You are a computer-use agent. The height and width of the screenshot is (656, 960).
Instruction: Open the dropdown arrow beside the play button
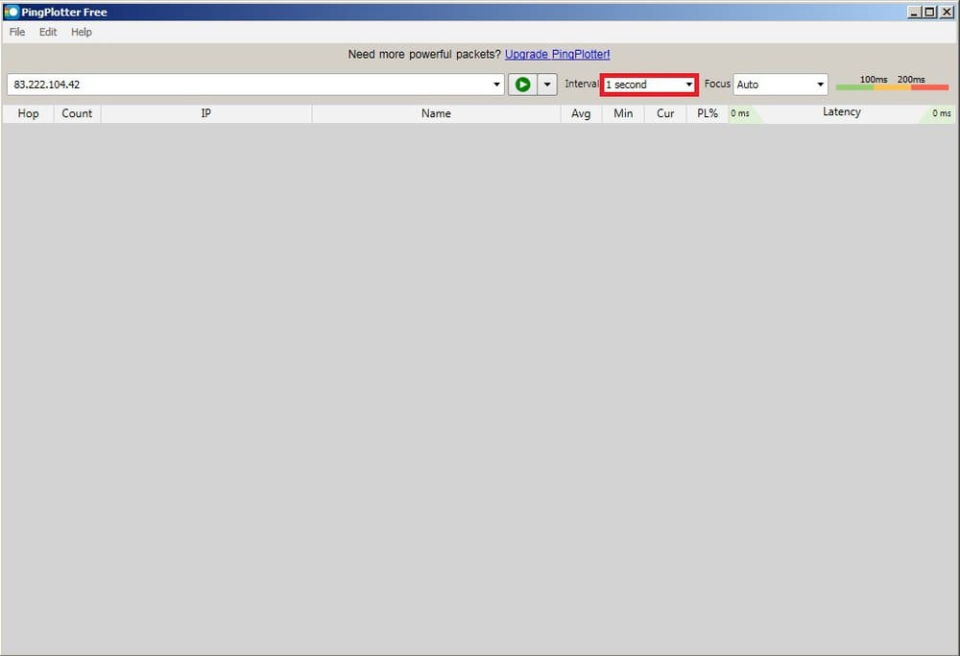tap(547, 85)
